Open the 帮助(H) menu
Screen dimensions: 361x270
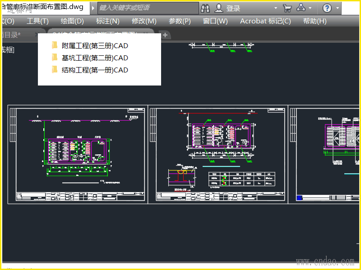click(315, 21)
